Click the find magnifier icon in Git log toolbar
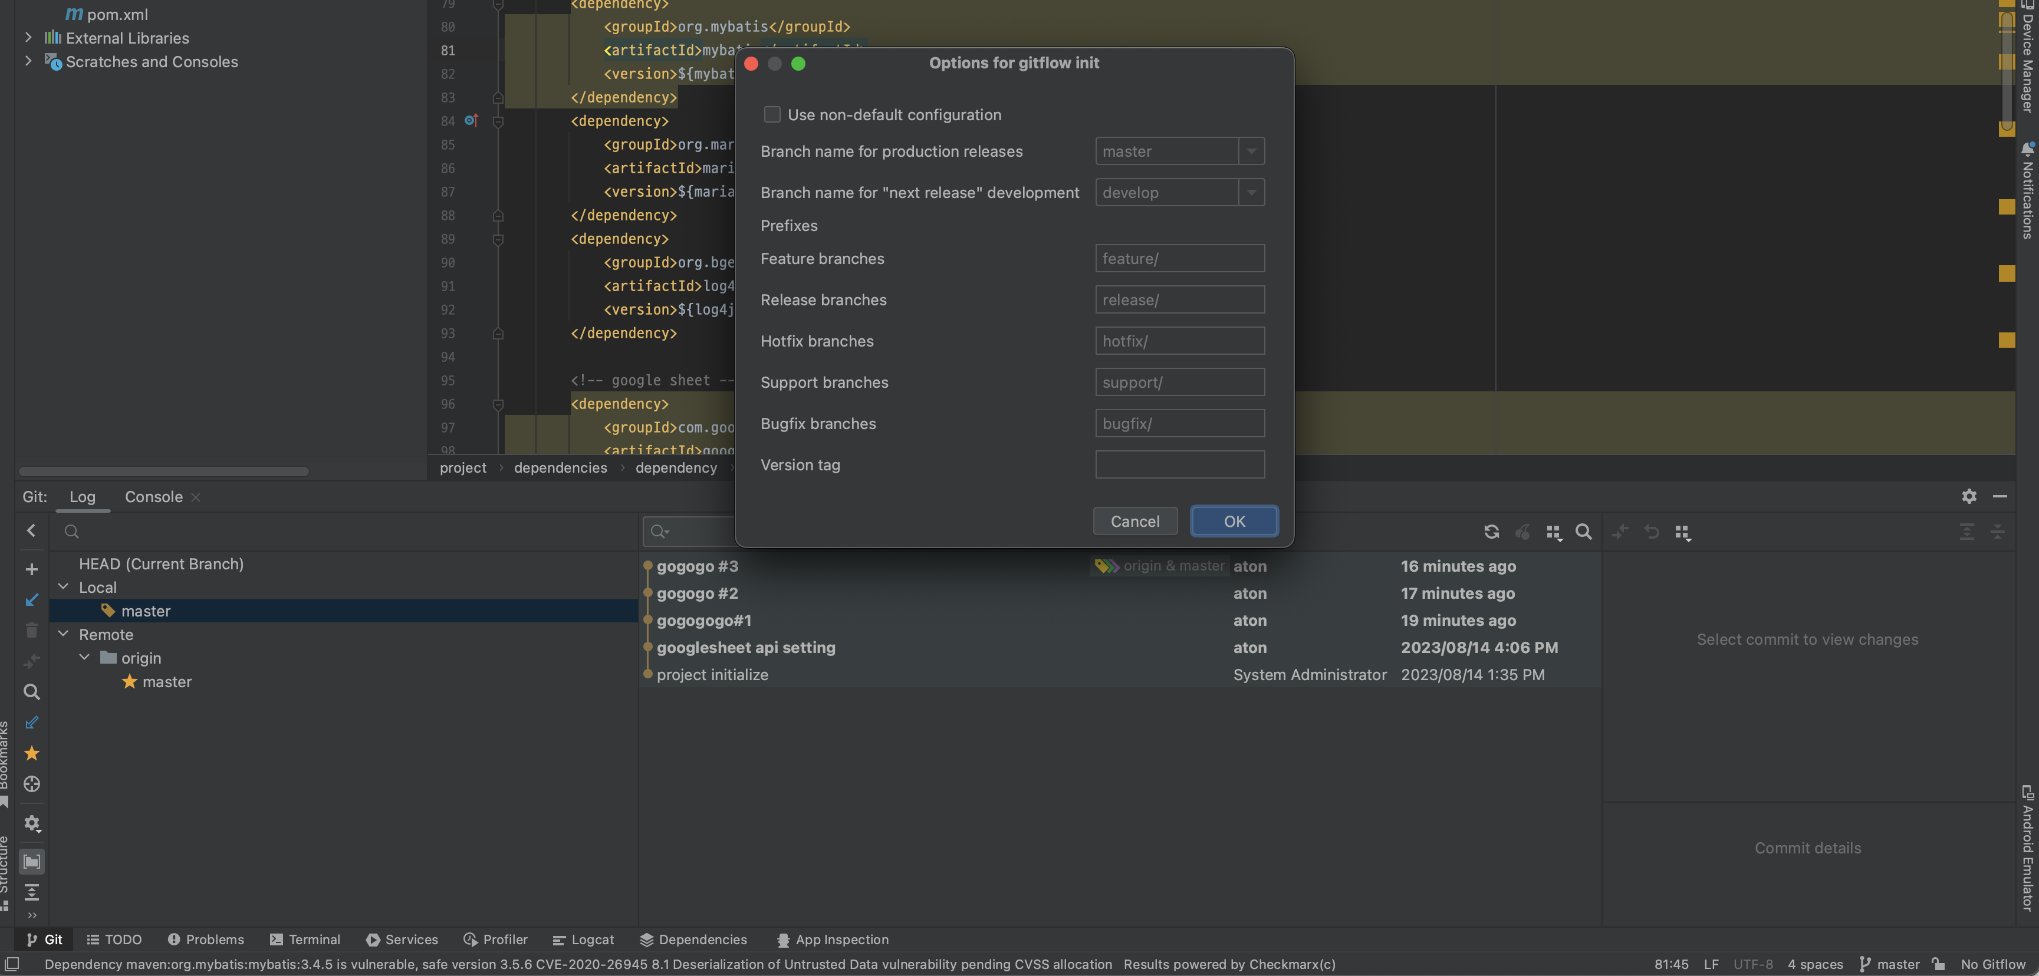2039x976 pixels. point(1583,532)
